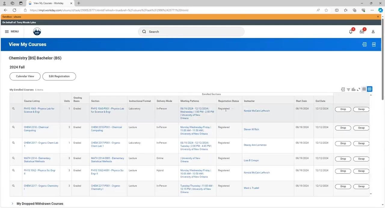This screenshot has height=208, width=385.
Task: Swap PHYS 1065 Physics Lab course
Action: coord(361,109)
